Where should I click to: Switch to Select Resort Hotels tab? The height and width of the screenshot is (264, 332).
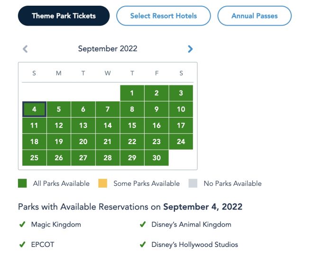click(x=163, y=16)
